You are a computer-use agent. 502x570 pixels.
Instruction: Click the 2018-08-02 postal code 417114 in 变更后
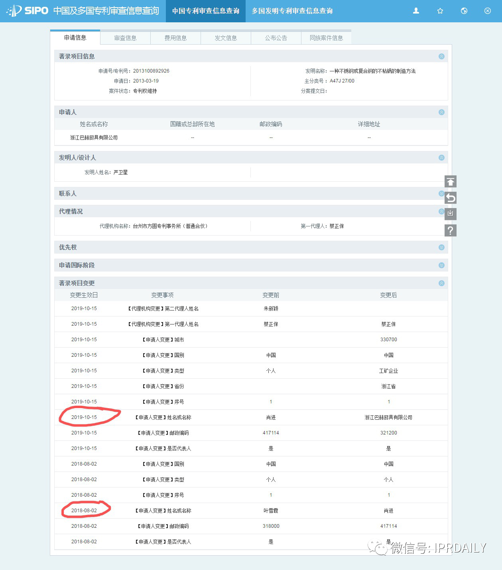(388, 526)
